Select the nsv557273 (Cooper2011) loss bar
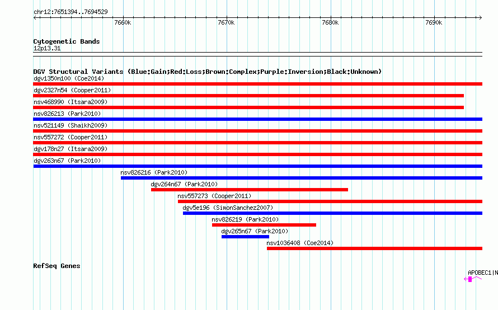 330,201
